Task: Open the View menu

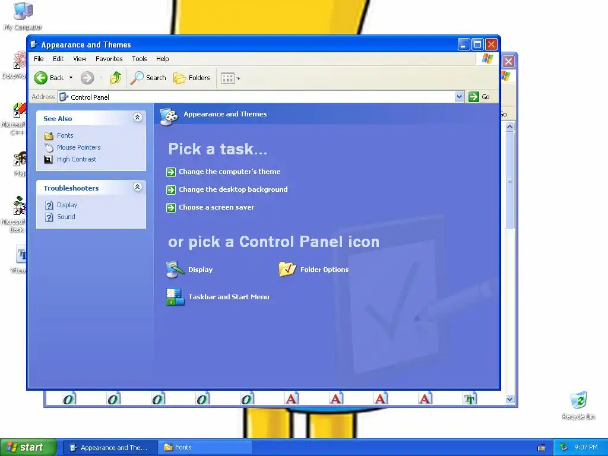Action: [x=80, y=59]
